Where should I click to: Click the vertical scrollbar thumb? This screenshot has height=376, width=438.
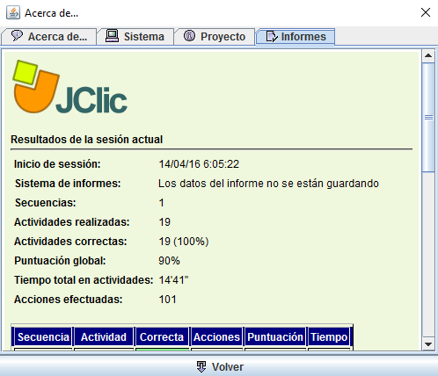tap(428, 118)
